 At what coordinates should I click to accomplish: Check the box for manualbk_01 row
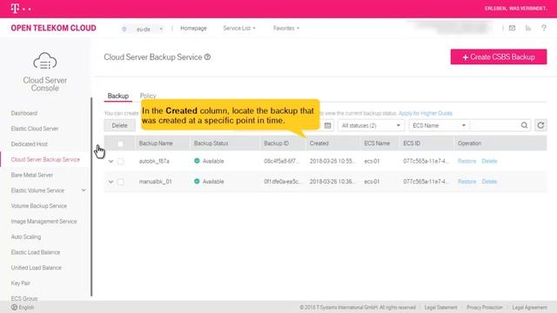(121, 182)
